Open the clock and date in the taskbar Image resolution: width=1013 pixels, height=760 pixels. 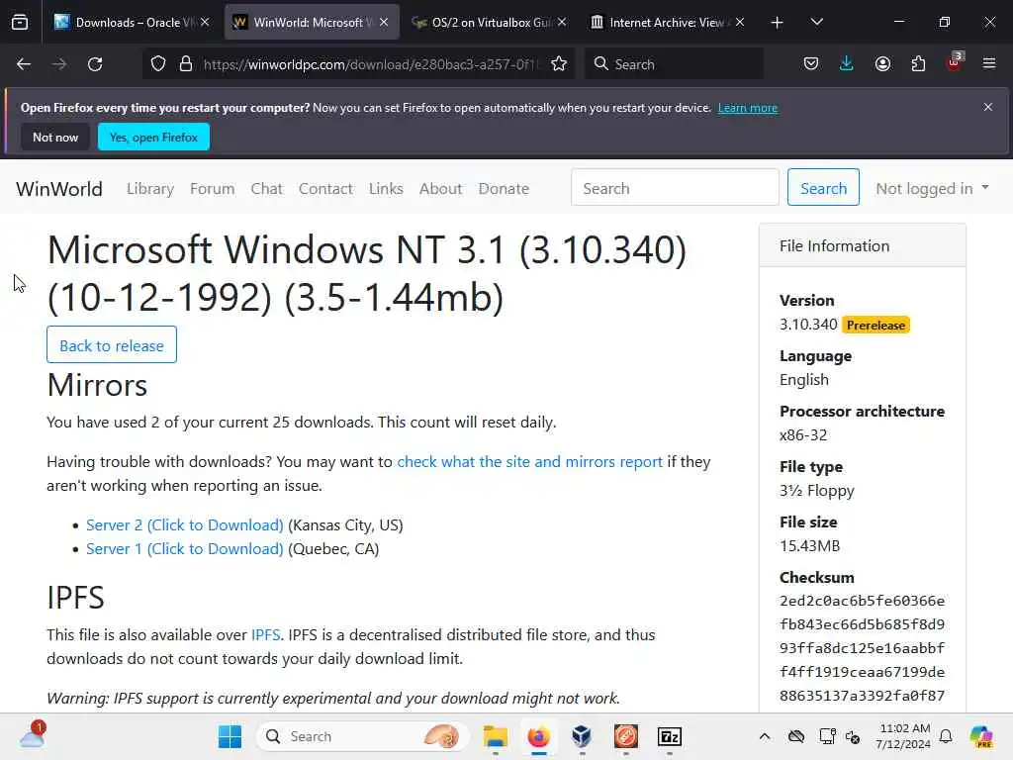pyautogui.click(x=904, y=736)
